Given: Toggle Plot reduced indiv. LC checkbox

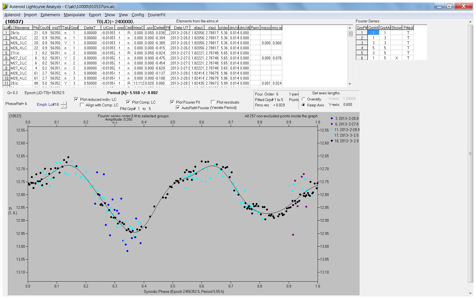Looking at the screenshot, I should pyautogui.click(x=76, y=99).
